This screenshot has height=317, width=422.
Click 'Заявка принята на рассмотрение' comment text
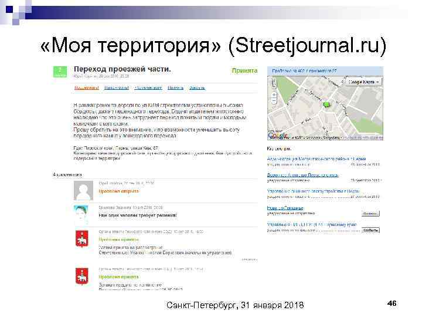click(131, 247)
